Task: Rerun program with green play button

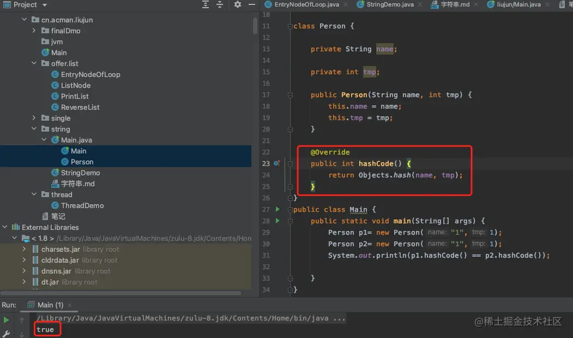Action: click(6, 320)
